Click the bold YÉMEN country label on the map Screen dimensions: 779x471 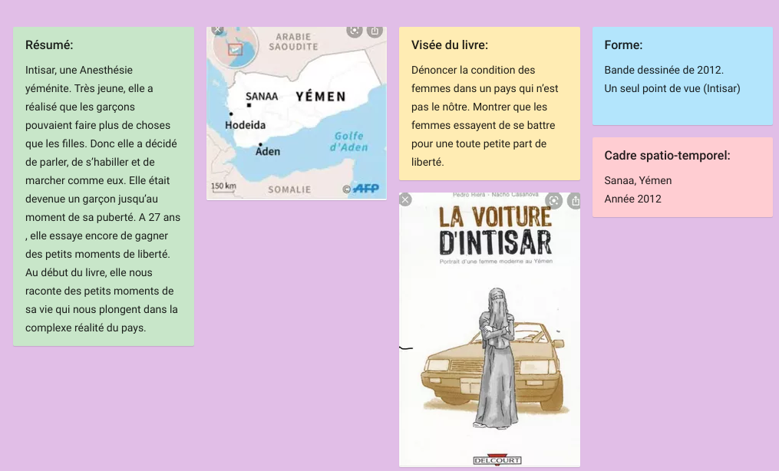(321, 97)
